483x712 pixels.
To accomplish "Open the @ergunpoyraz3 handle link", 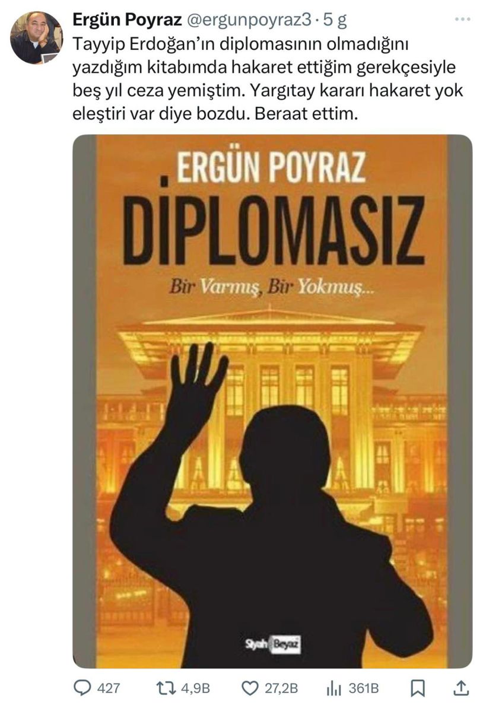I will (249, 20).
